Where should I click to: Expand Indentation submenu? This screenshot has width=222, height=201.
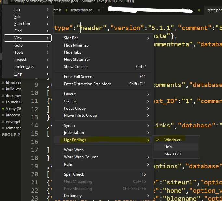(x=103, y=133)
